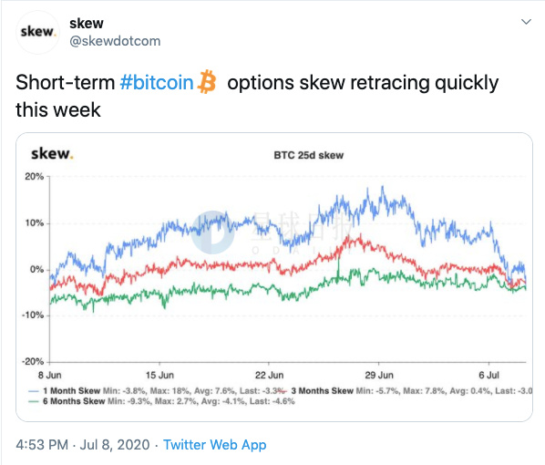This screenshot has height=465, width=545.
Task: Toggle the 6 Months Skew legend entry
Action: click(x=74, y=401)
